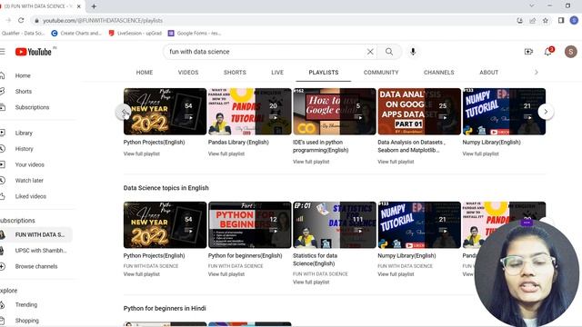
Task: Start voice search with microphone icon
Action: pyautogui.click(x=413, y=52)
